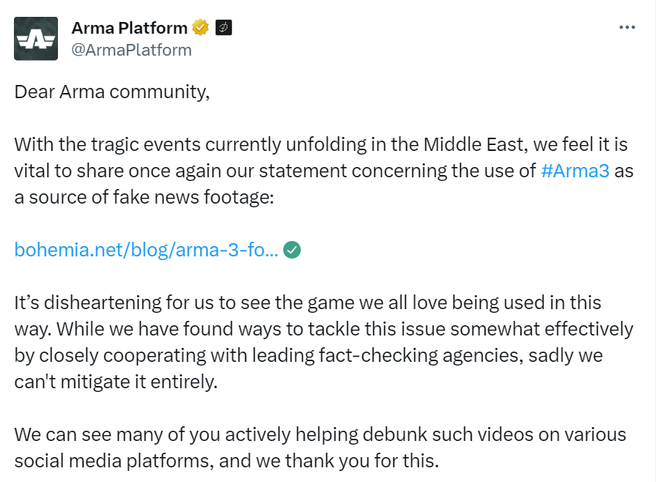This screenshot has width=661, height=482.
Task: Click the gold verified badge
Action: pyautogui.click(x=200, y=28)
